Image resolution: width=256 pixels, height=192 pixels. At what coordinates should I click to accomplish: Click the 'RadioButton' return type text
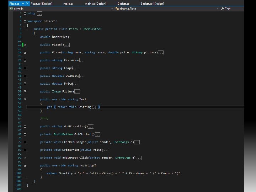[x=63, y=134]
